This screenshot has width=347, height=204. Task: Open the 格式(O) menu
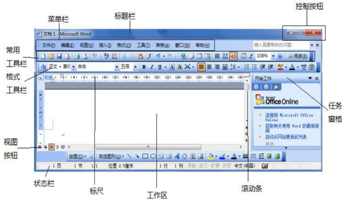(124, 45)
